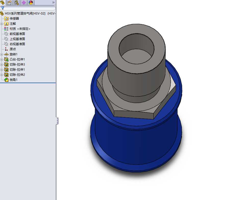Image resolution: width=238 pixels, height=200 pixels.
Task: Expand more manager tabs with double chevron
Action: click(53, 3)
